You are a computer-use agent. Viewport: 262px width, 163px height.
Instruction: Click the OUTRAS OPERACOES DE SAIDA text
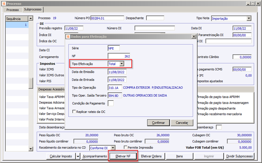pyautogui.click(x=145, y=96)
